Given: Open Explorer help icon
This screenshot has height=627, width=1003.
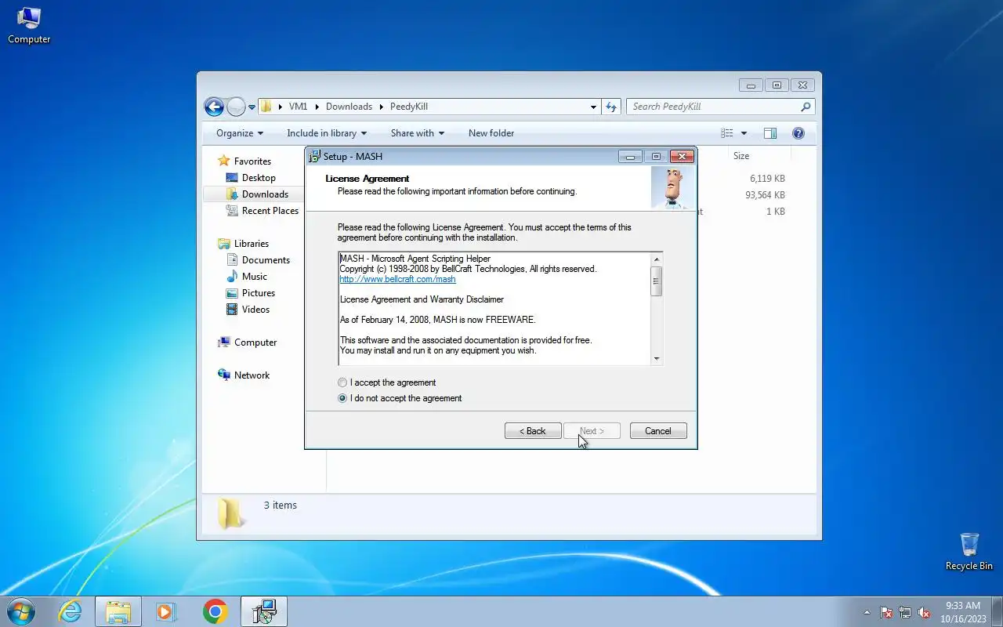Looking at the screenshot, I should (x=798, y=133).
